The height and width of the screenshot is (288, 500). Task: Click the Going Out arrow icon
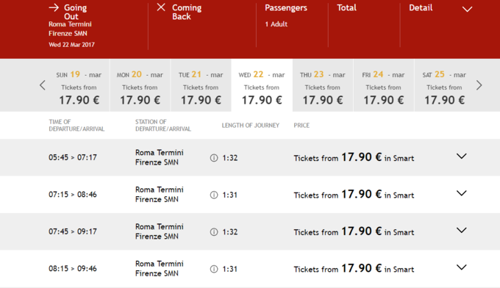click(x=54, y=7)
